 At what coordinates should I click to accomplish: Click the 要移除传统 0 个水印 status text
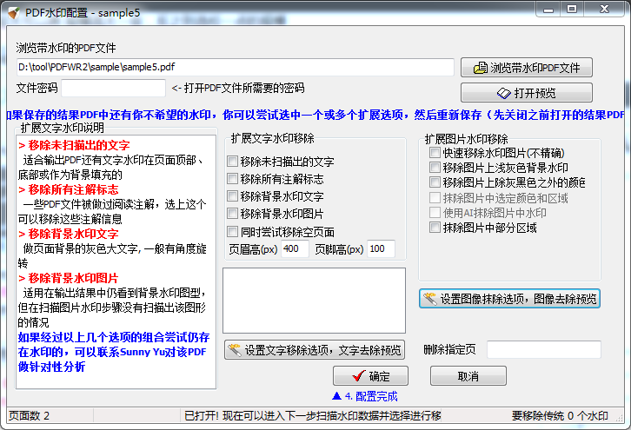pyautogui.click(x=560, y=415)
